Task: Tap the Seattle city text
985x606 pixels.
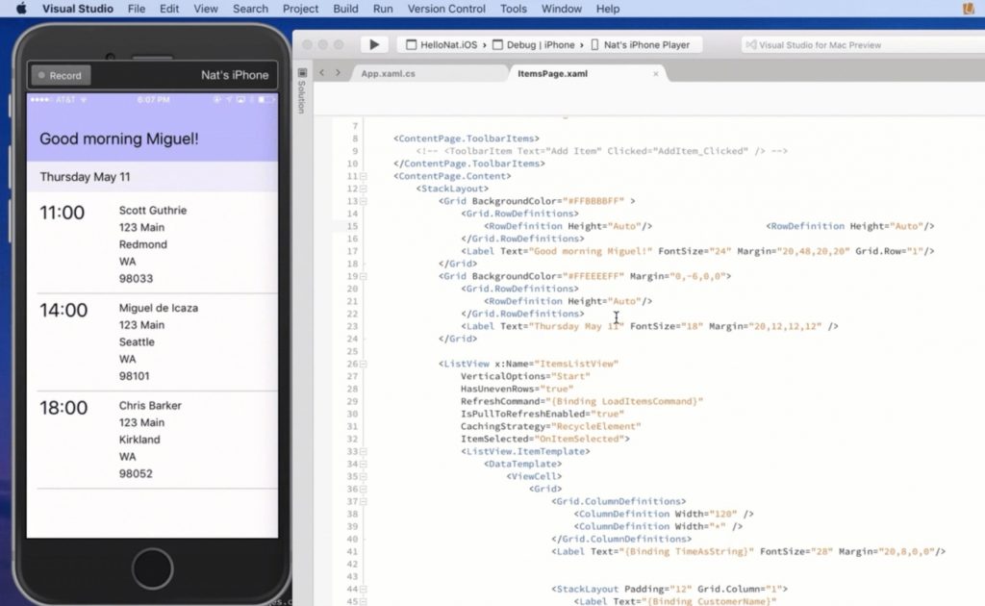Action: (137, 342)
